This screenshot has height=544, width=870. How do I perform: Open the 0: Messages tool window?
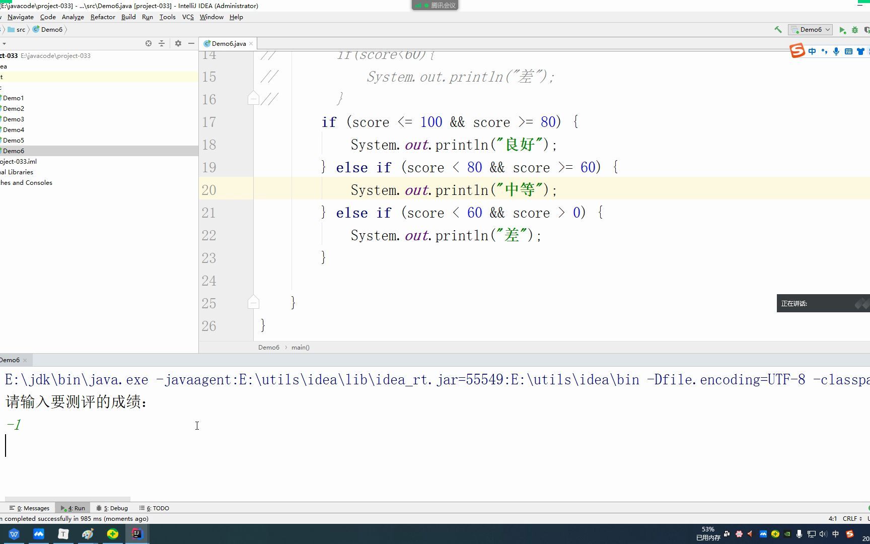[x=30, y=508]
